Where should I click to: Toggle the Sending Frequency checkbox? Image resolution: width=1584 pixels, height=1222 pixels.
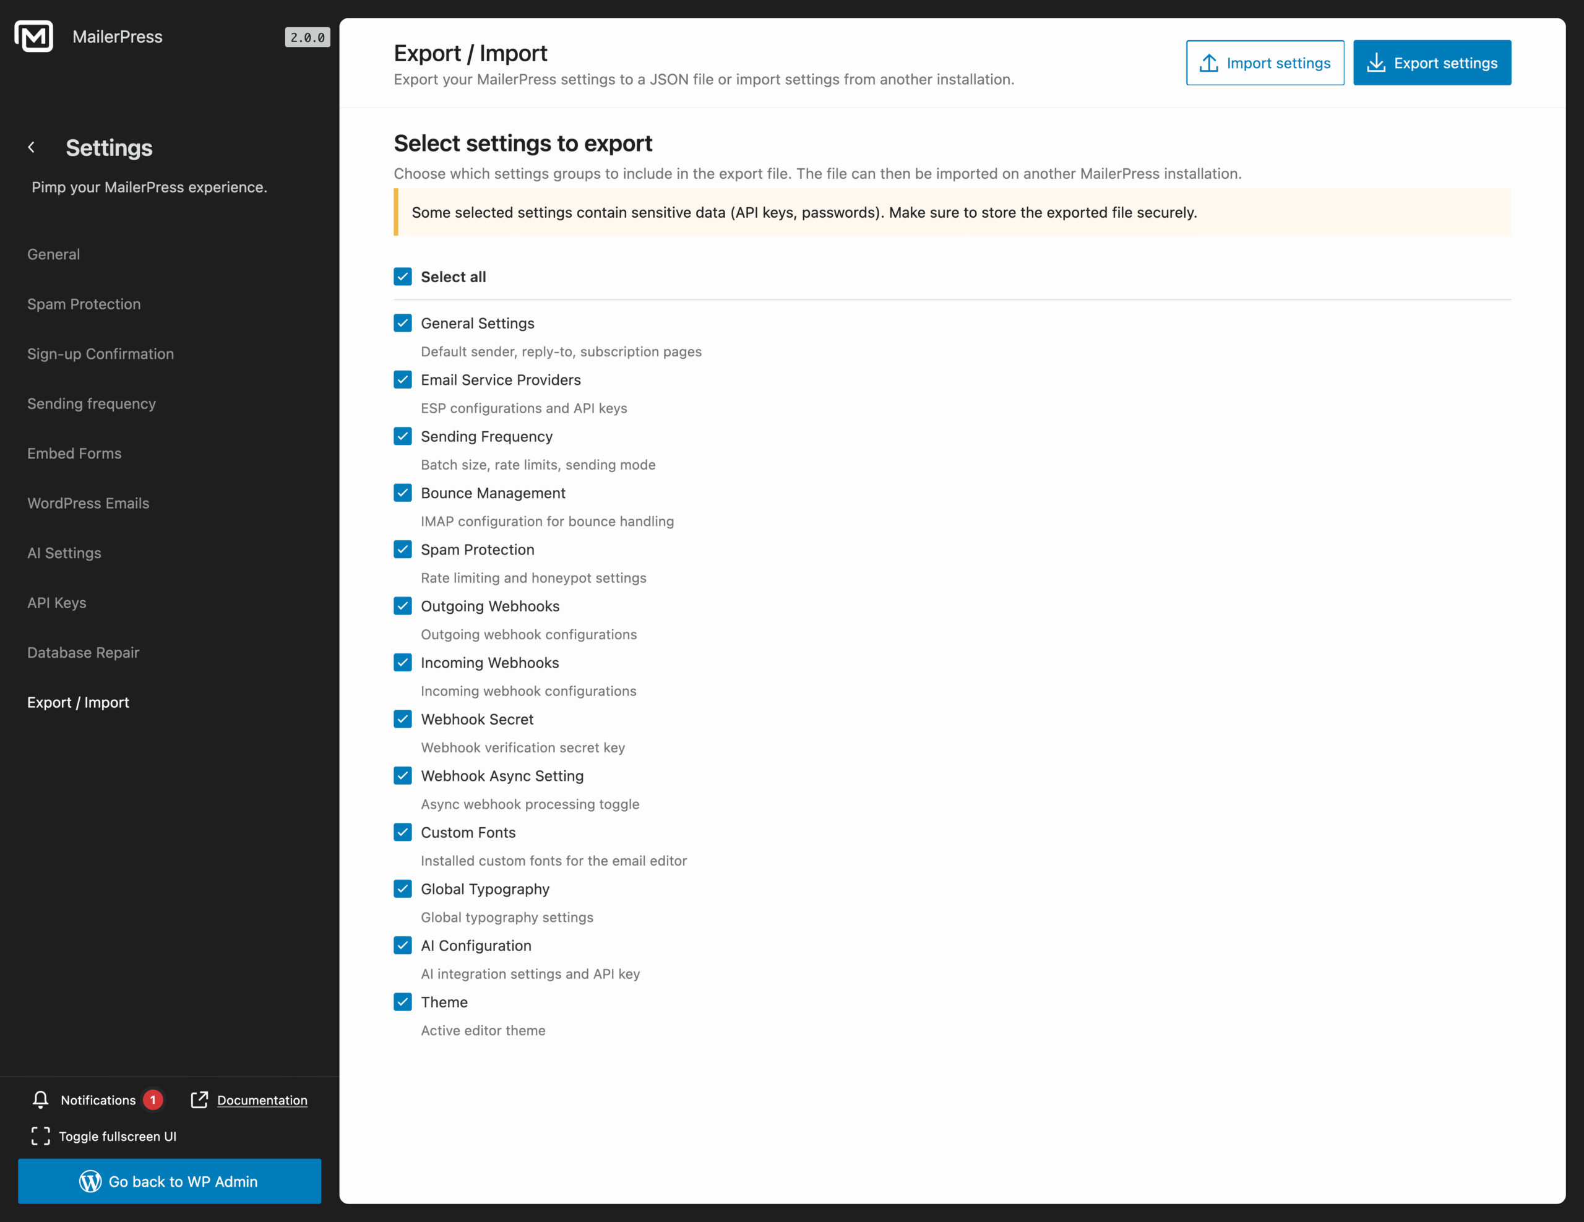(403, 436)
